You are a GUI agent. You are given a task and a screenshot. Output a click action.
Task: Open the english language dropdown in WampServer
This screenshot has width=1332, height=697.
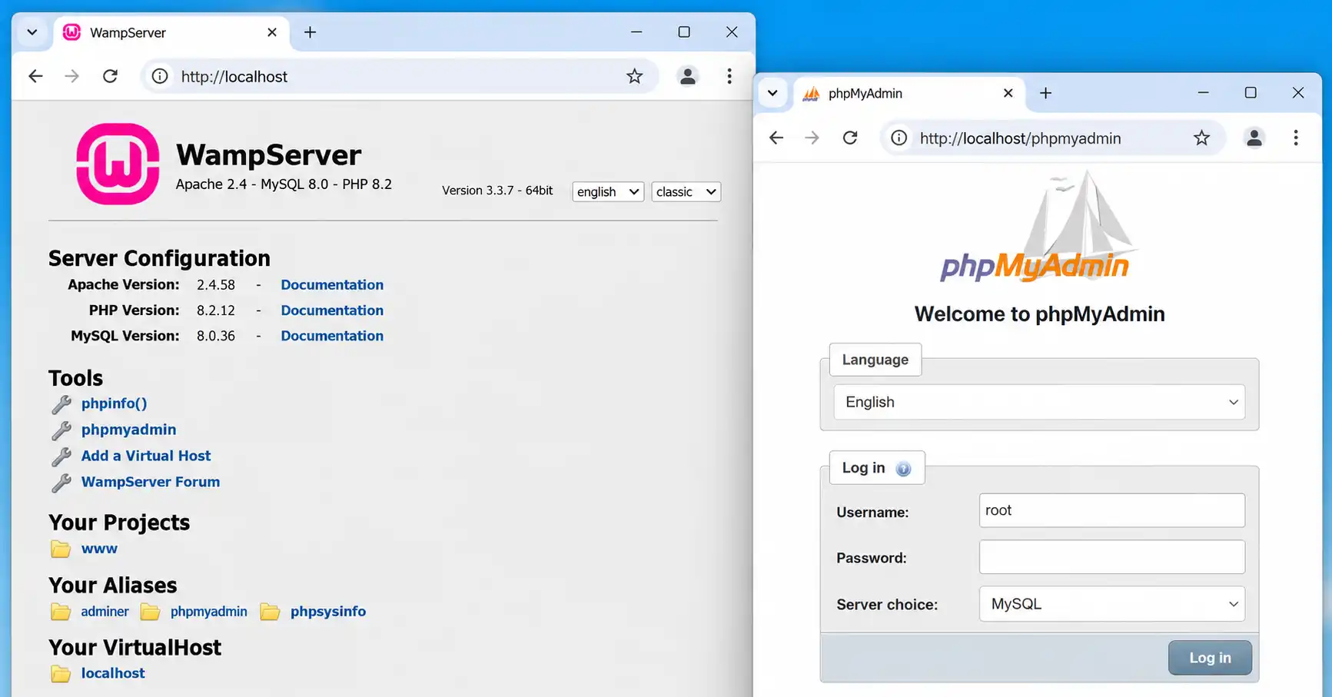pos(608,191)
